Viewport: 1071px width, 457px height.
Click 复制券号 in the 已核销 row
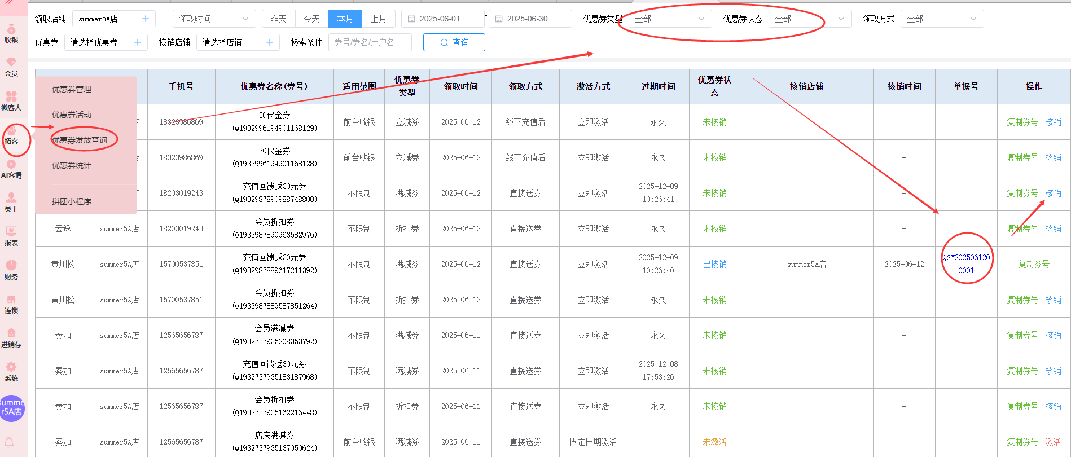pos(1034,264)
